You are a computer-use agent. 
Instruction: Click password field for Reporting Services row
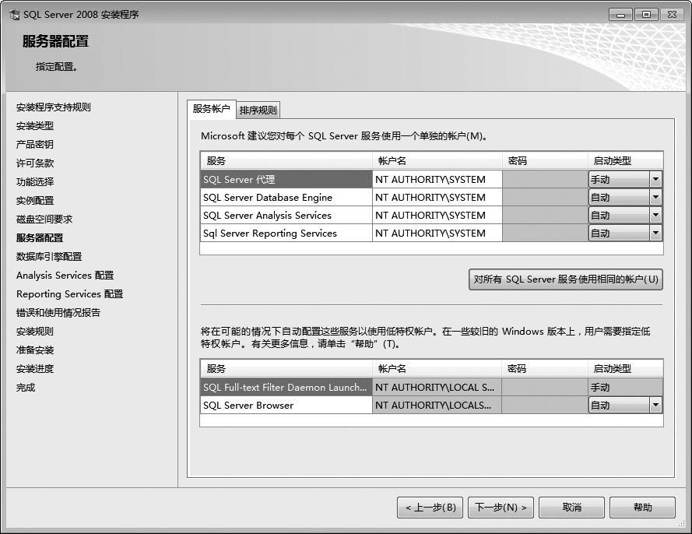click(546, 233)
